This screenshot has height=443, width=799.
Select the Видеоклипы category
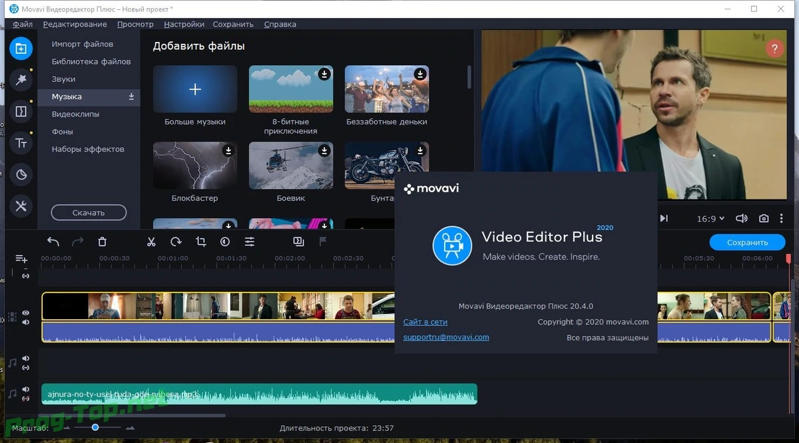pos(75,114)
